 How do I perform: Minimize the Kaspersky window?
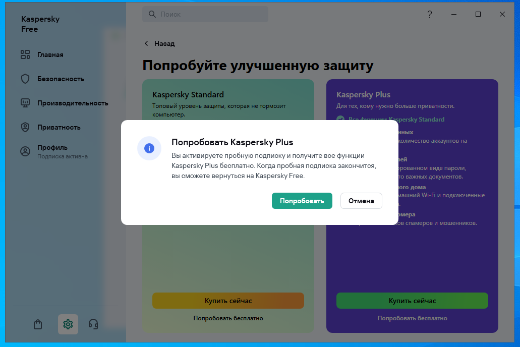tap(454, 14)
